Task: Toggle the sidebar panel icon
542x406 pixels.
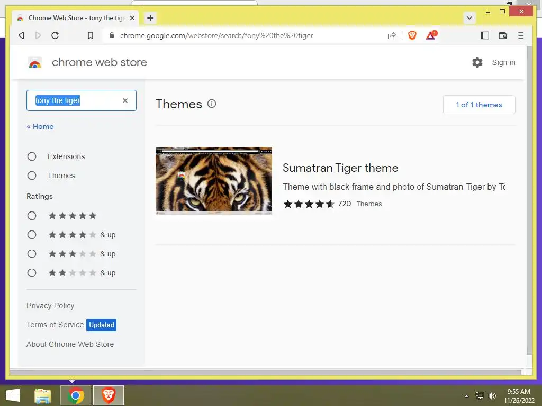Action: 485,35
